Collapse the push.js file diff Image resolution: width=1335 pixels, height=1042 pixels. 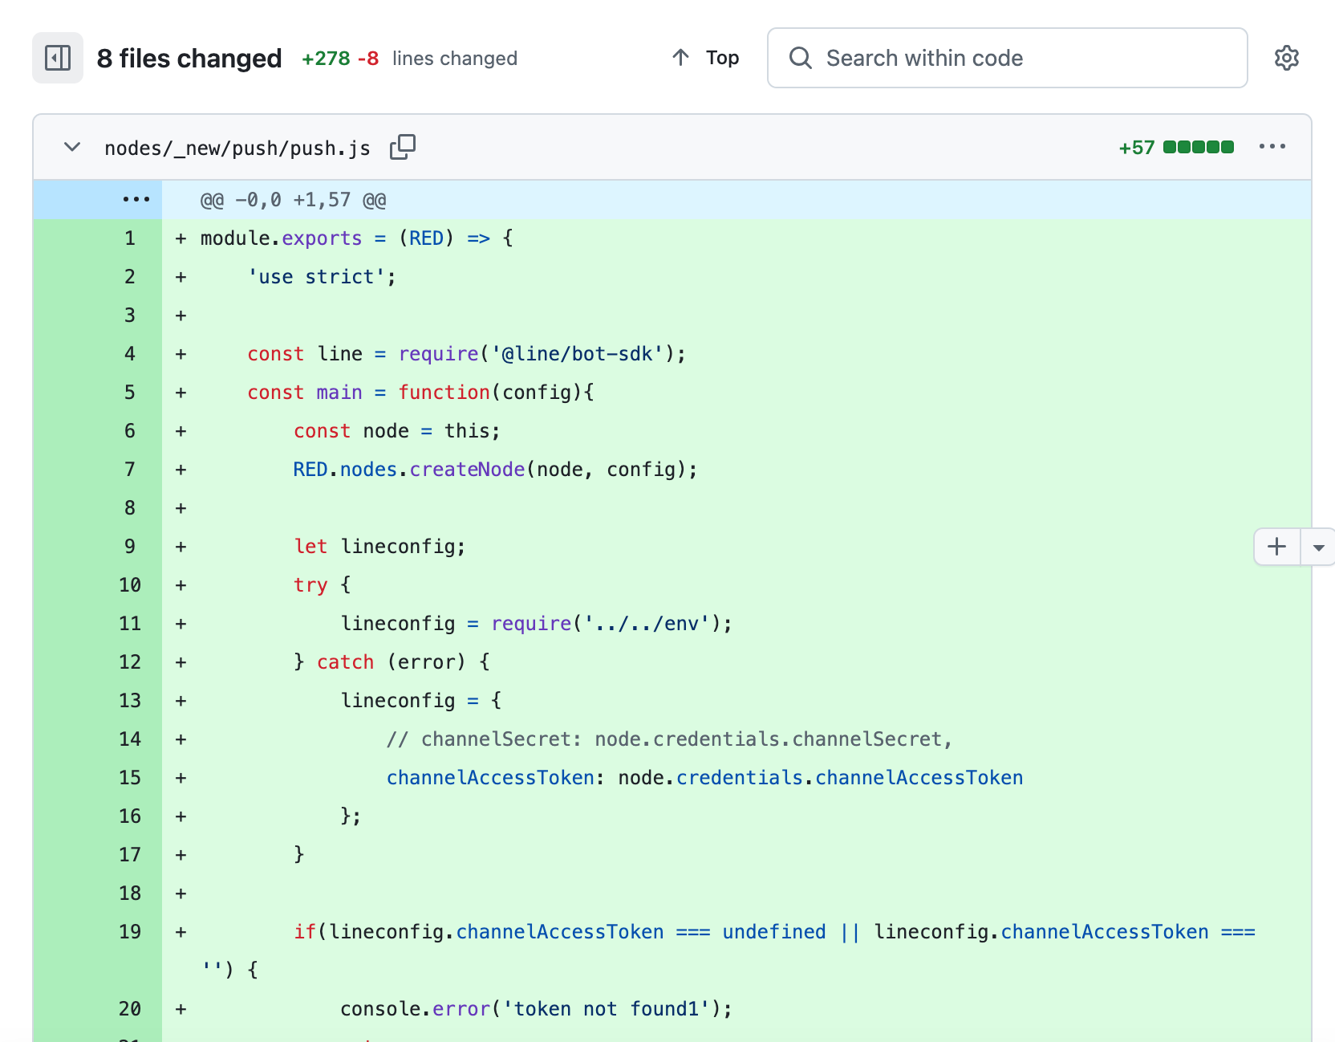[72, 147]
